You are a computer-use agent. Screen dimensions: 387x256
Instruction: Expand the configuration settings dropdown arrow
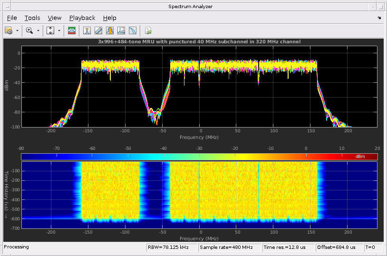click(17, 30)
